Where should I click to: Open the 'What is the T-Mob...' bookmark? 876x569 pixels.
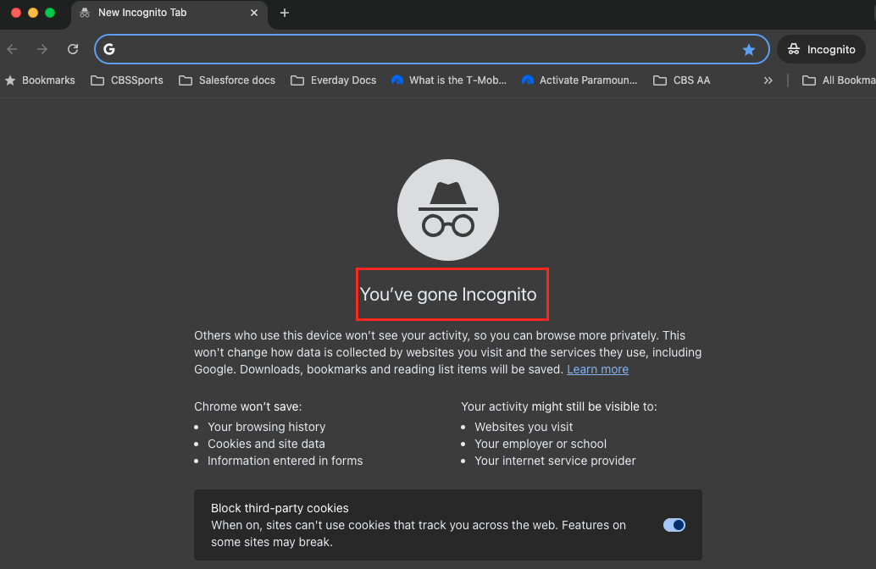tap(449, 80)
